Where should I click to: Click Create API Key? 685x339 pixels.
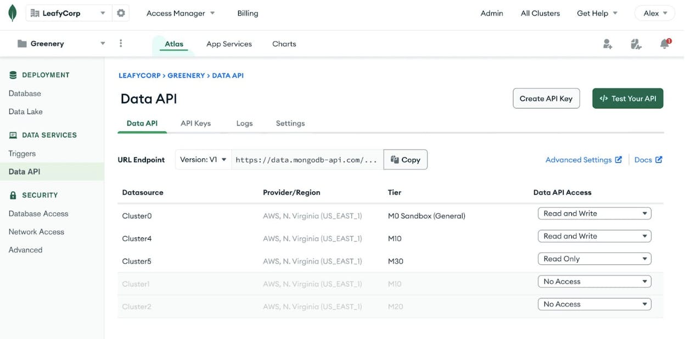click(546, 98)
